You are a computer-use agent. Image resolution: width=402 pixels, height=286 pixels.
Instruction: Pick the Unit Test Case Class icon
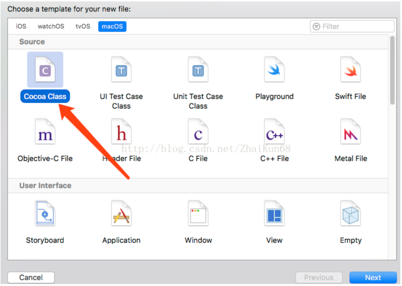point(198,70)
